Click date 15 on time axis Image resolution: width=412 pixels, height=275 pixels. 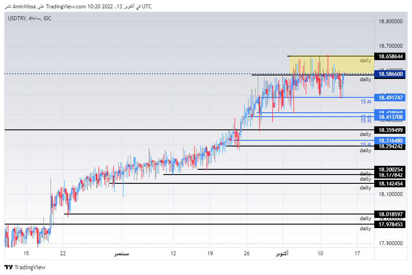pyautogui.click(x=26, y=254)
